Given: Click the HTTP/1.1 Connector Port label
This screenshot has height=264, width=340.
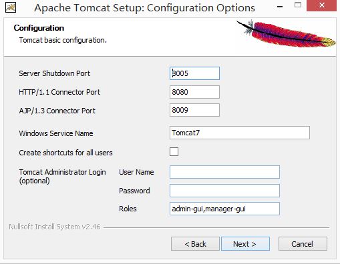Looking at the screenshot, I should click(59, 92).
